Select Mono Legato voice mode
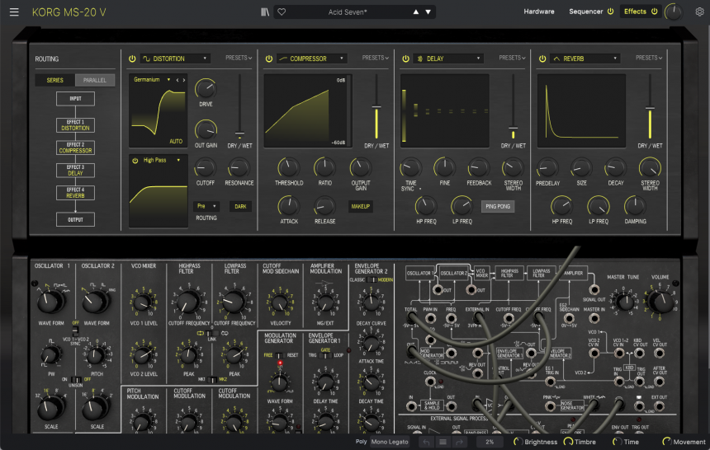Screen dimensions: 710x450 click(x=390, y=442)
